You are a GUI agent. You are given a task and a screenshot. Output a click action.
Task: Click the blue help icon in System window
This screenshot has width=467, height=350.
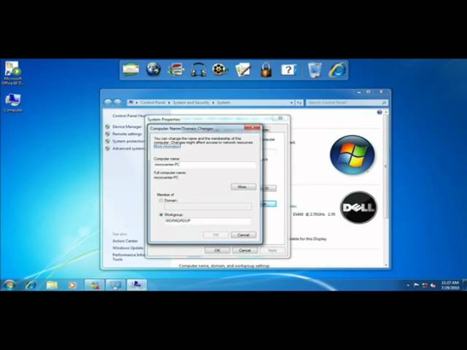(x=379, y=112)
